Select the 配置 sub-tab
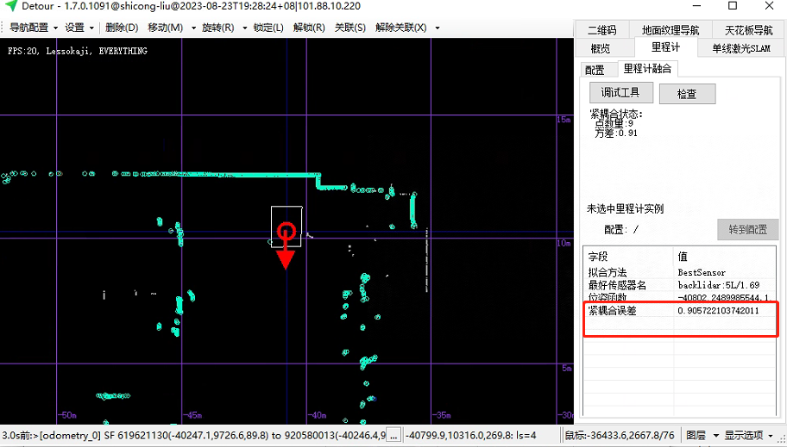Screen dimensions: 787x447 pyautogui.click(x=595, y=70)
